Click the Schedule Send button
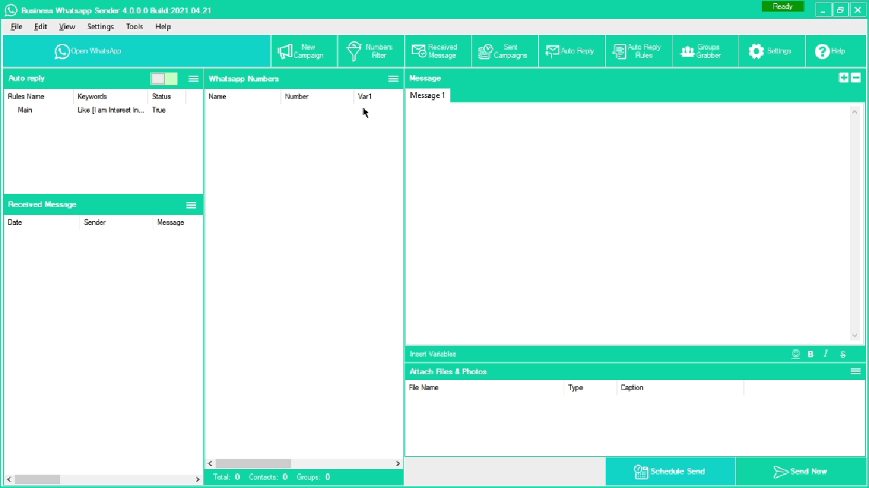Screen dimensions: 869x488 (x=671, y=471)
